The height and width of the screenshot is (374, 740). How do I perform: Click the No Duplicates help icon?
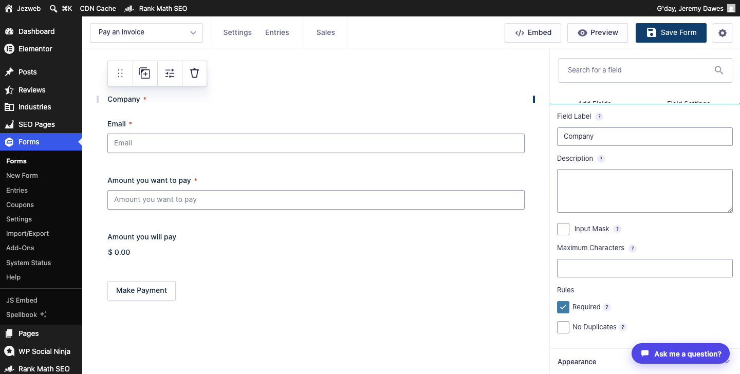click(623, 327)
